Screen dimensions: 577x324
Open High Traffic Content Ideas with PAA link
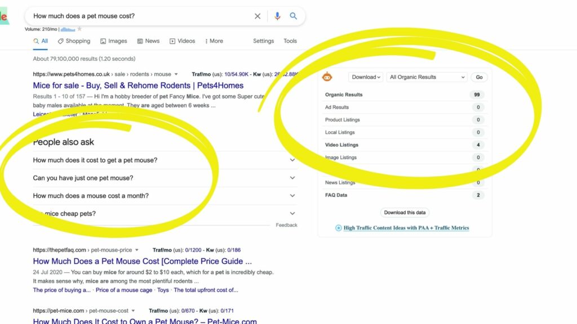406,228
